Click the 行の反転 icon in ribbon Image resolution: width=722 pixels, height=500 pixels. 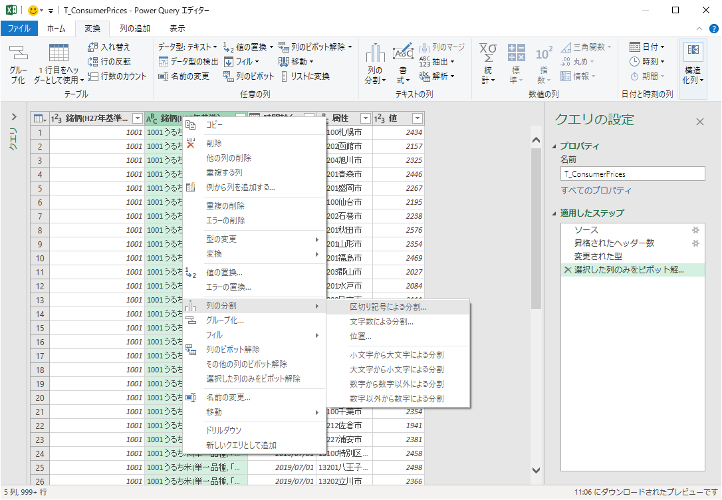pos(93,62)
